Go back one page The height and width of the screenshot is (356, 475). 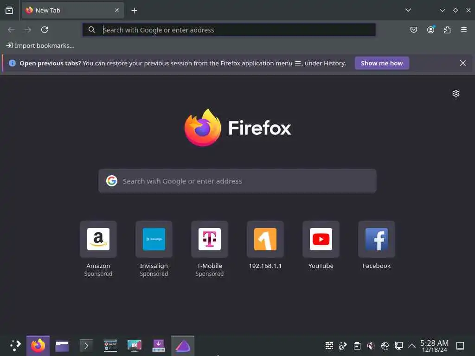click(x=11, y=30)
